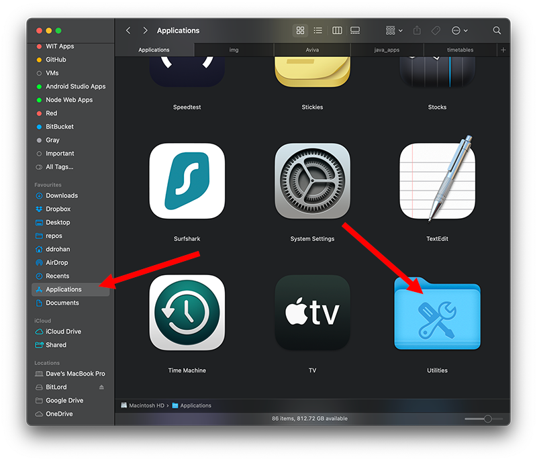Viewport: 537px width, 461px height.
Task: Switch to column view
Action: pyautogui.click(x=337, y=31)
